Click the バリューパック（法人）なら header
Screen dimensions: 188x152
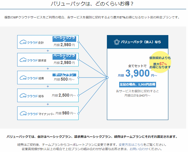click(x=138, y=42)
